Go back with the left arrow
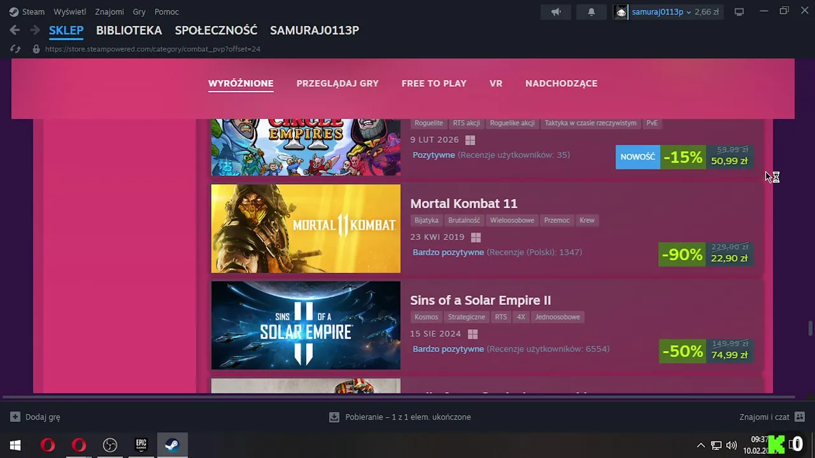Screen dimensions: 815x458 (x=15, y=30)
